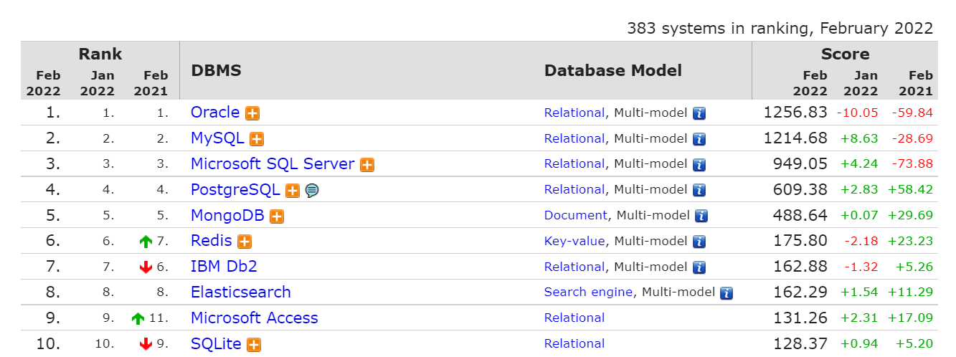The image size is (956, 357).
Task: Open the PostgreSQL link
Action: (x=235, y=190)
